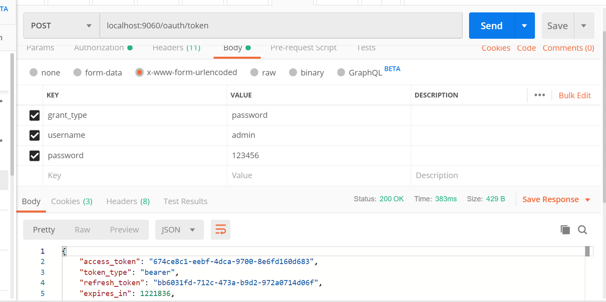Select the binary body radio option

293,72
